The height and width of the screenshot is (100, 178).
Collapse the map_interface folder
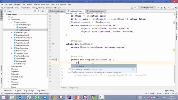coord(12,22)
